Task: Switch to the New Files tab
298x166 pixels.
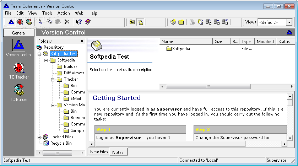Action: click(99, 152)
